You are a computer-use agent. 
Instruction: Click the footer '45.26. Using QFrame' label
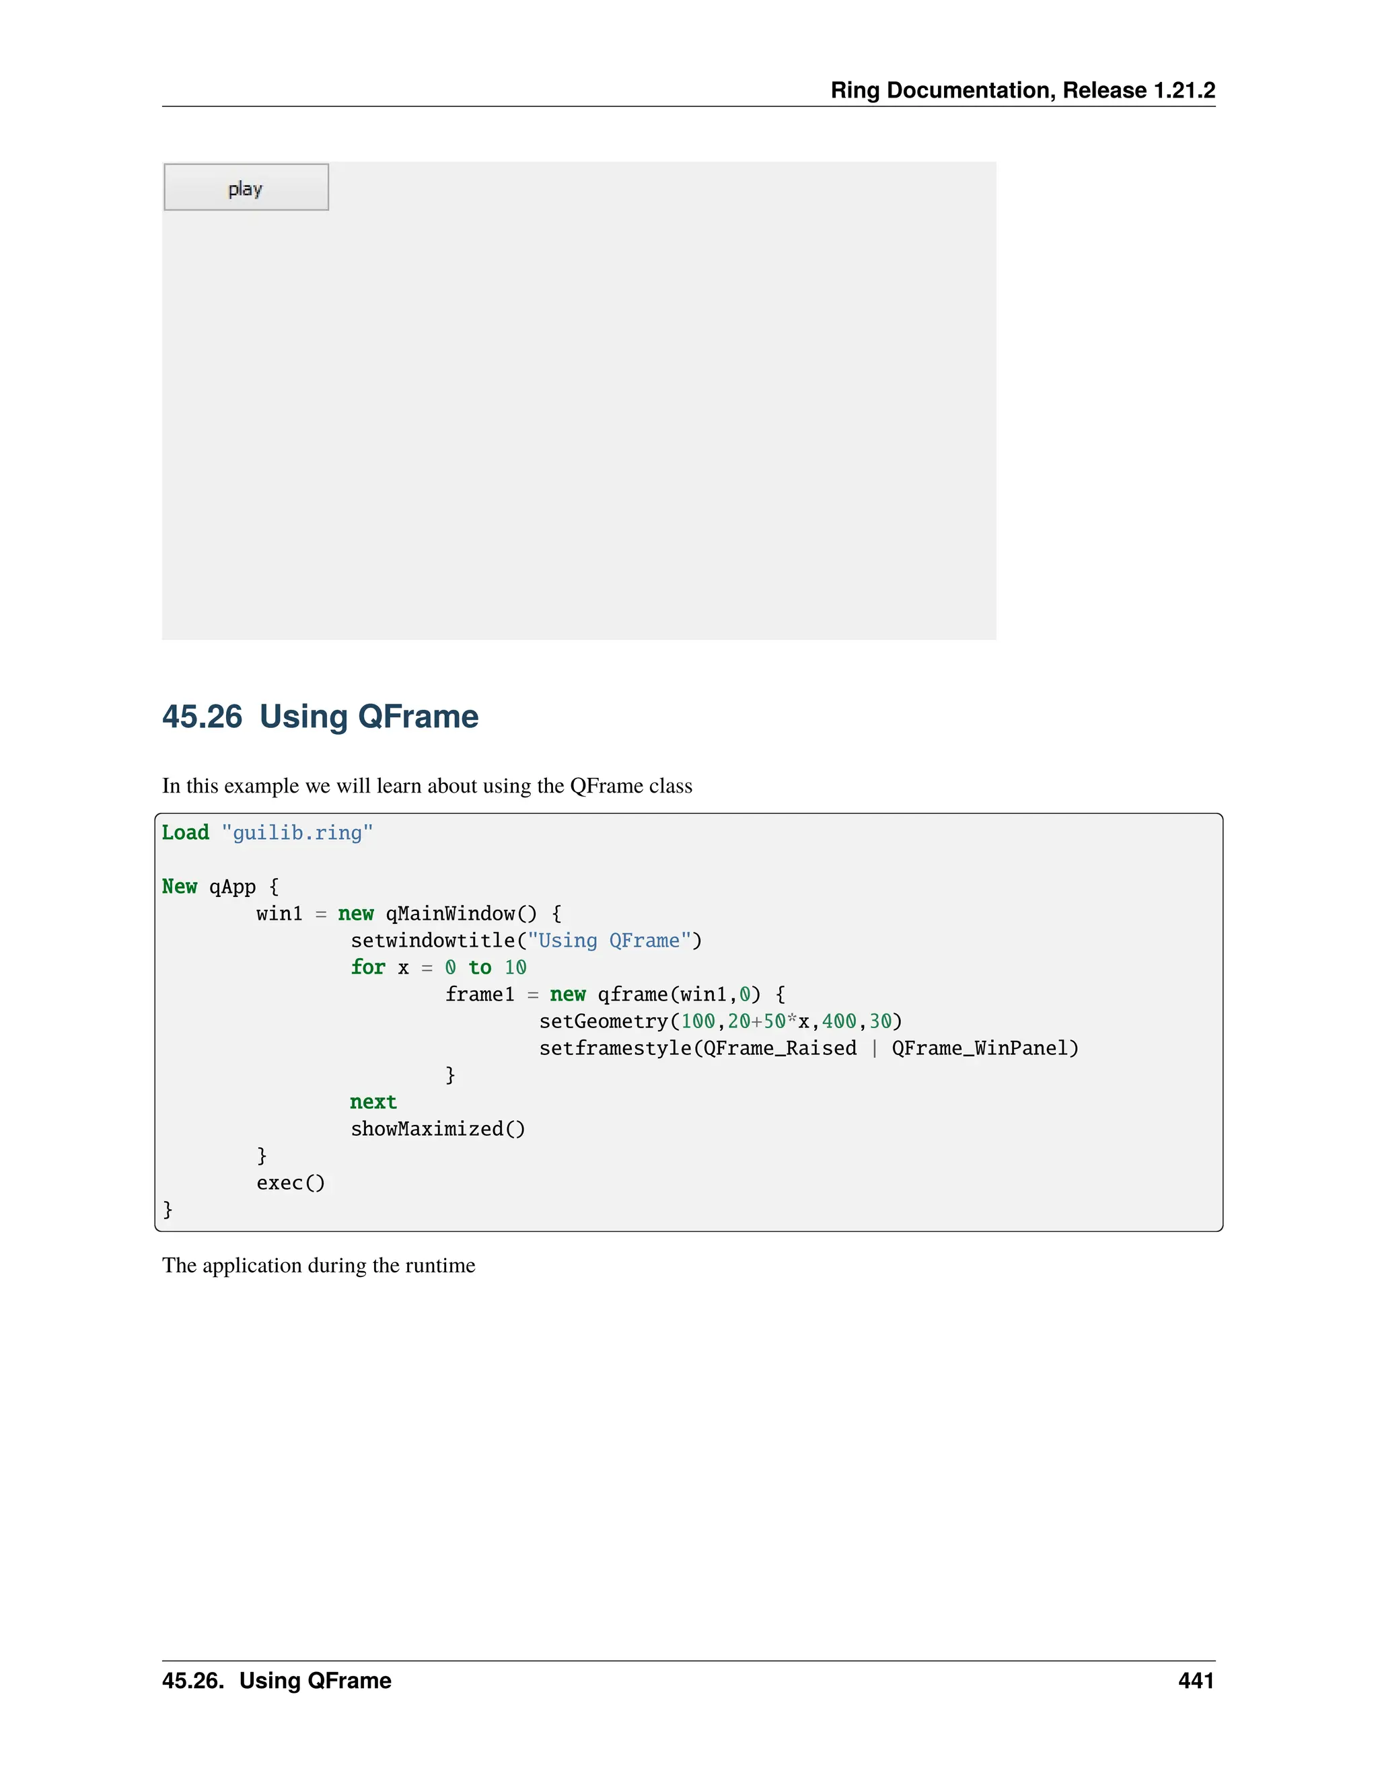(277, 1680)
